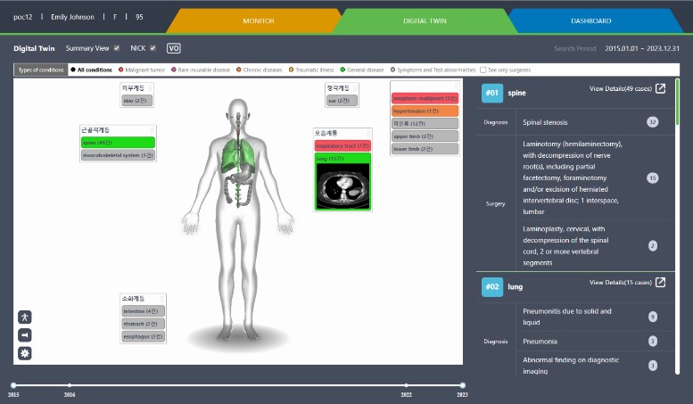Open the gear settings icon
The height and width of the screenshot is (404, 693).
pyautogui.click(x=25, y=353)
